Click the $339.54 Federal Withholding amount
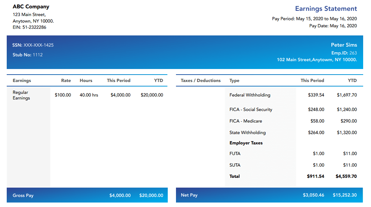Viewport: 371px width, 207px height. tap(316, 95)
